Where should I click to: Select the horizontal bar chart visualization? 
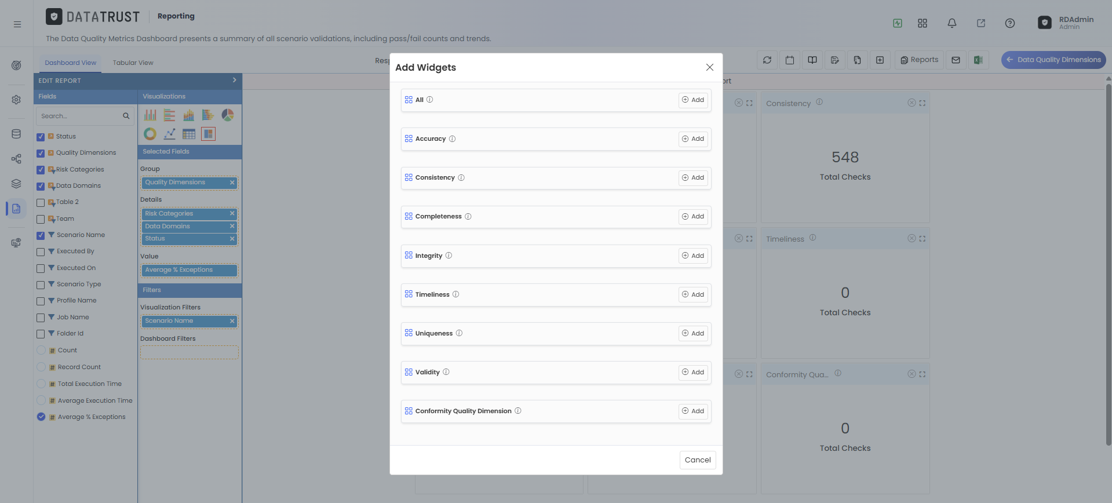pos(169,115)
